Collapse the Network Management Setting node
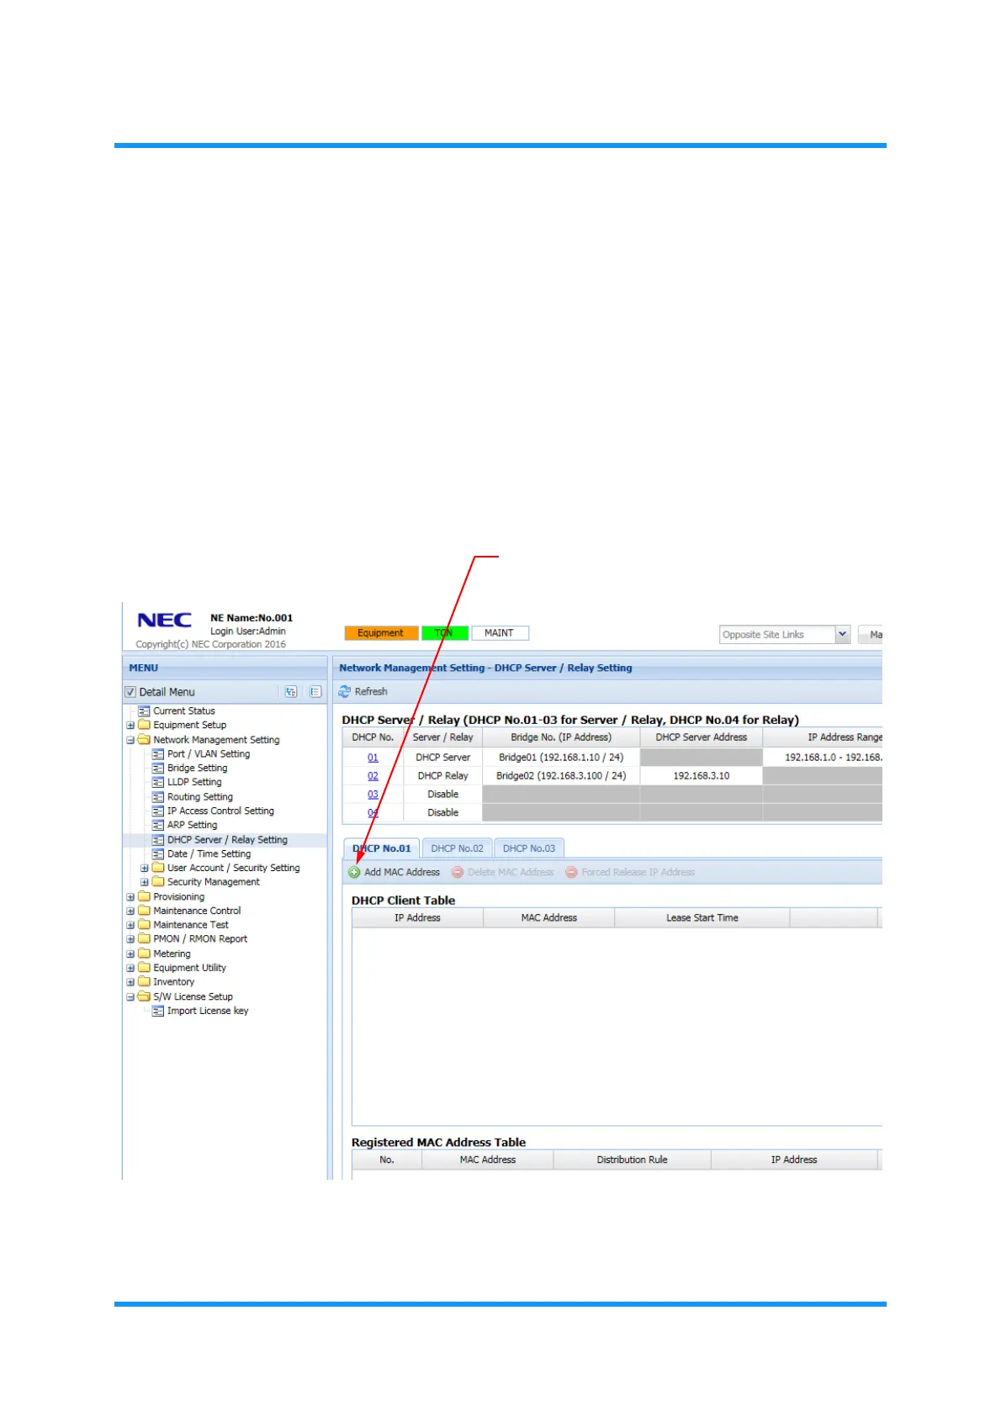This screenshot has height=1416, width=1001. pyautogui.click(x=130, y=741)
